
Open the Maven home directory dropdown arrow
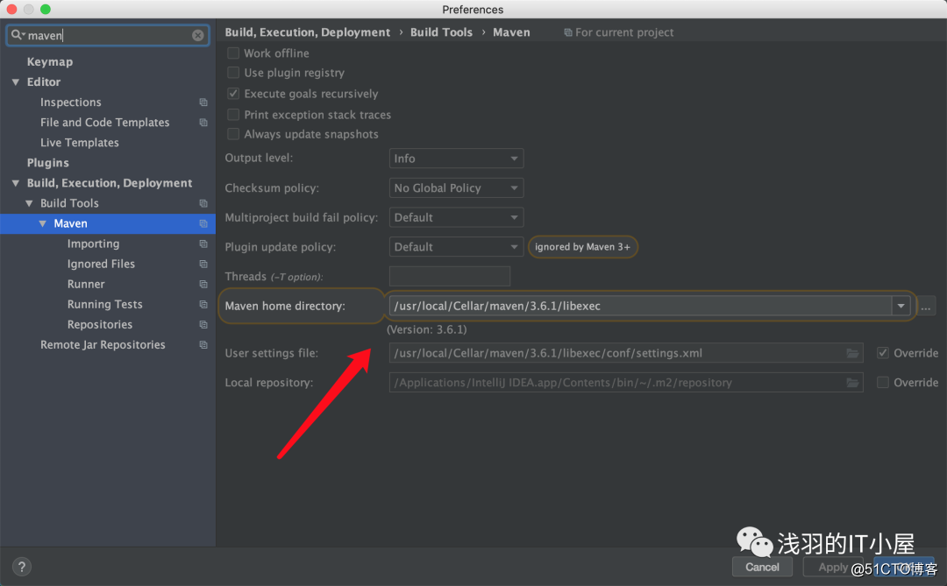[901, 306]
